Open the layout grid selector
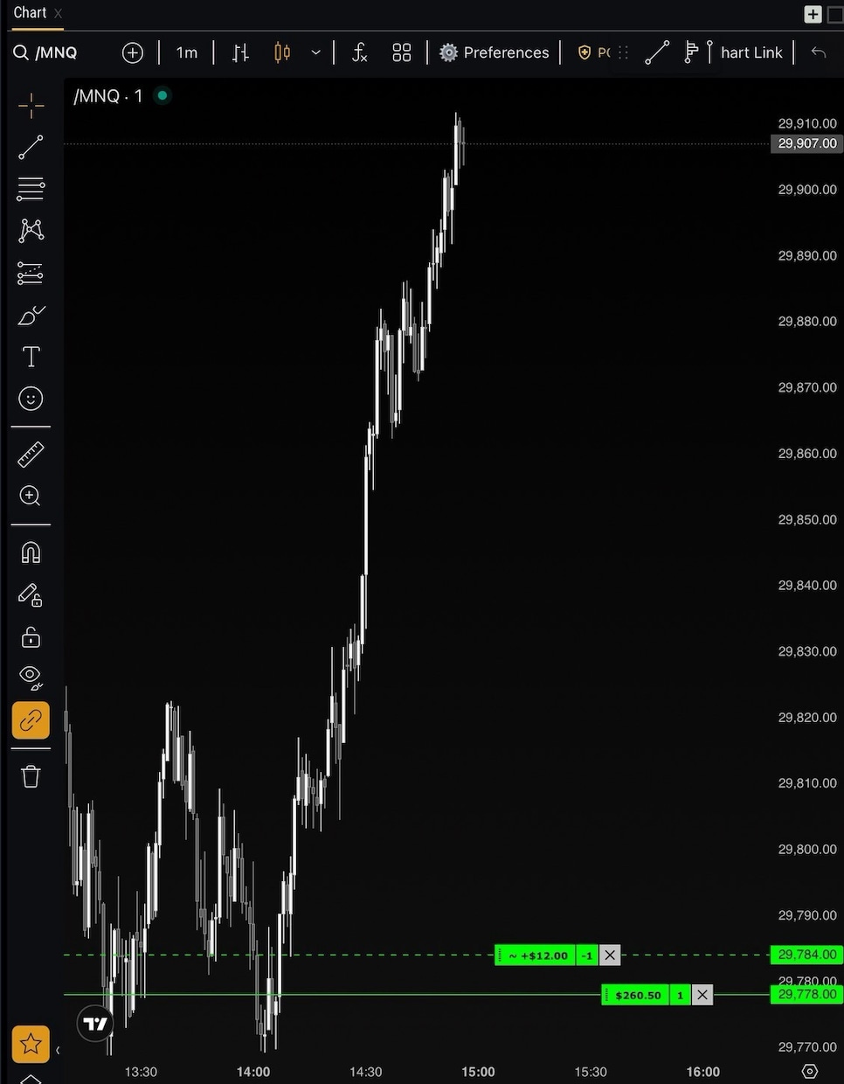 pyautogui.click(x=402, y=52)
